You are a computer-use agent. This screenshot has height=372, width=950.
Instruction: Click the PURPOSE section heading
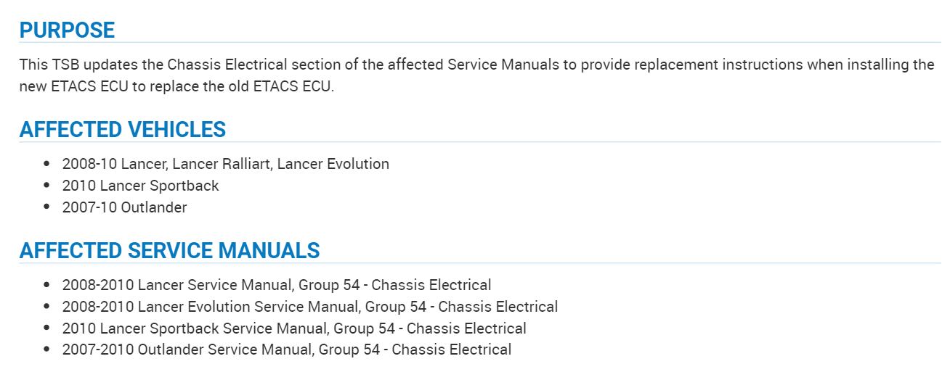point(67,30)
